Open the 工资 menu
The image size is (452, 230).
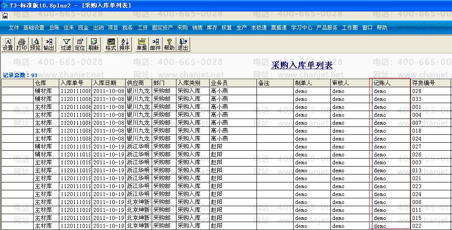[x=143, y=28]
